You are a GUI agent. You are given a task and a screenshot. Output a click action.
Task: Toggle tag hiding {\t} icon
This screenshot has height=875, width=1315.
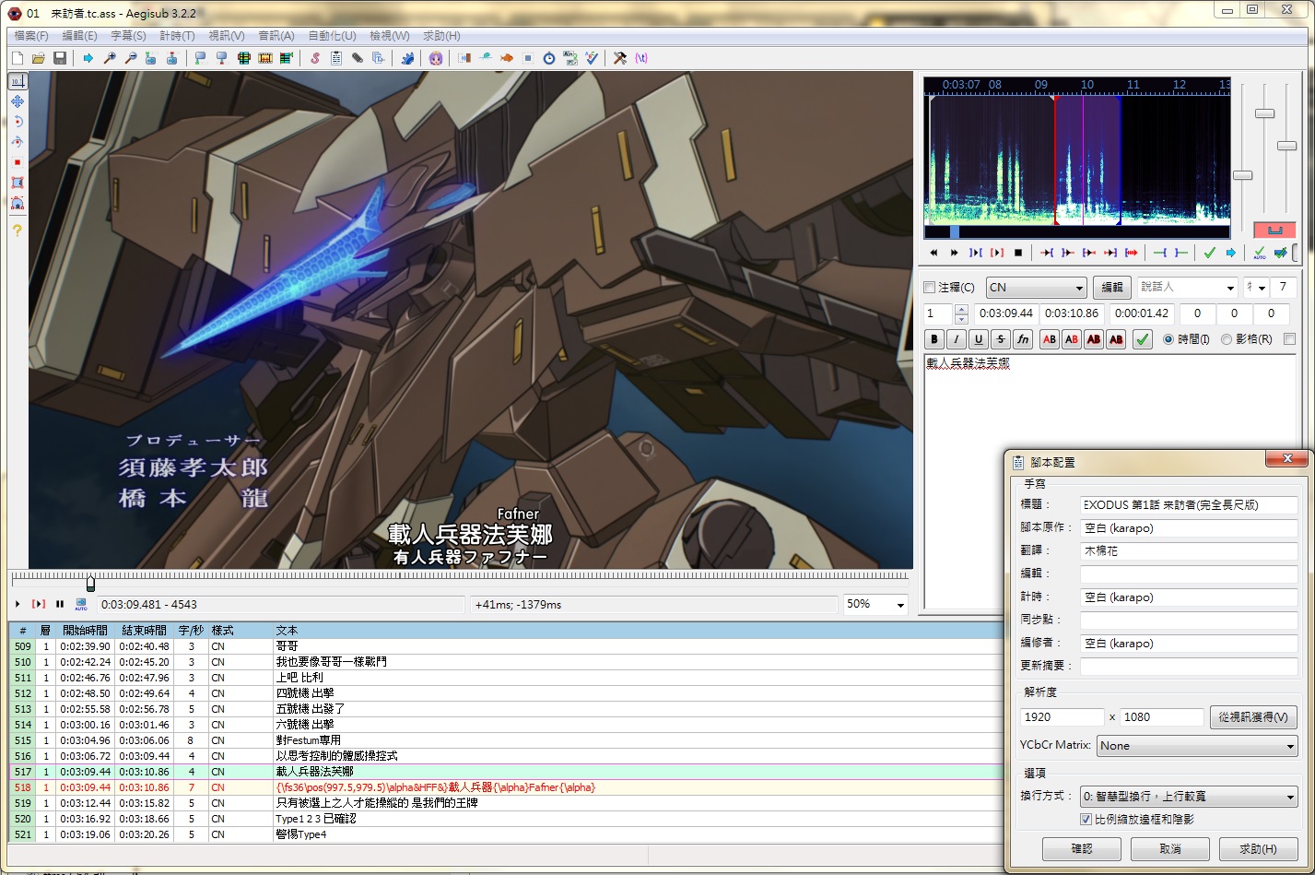click(x=641, y=58)
